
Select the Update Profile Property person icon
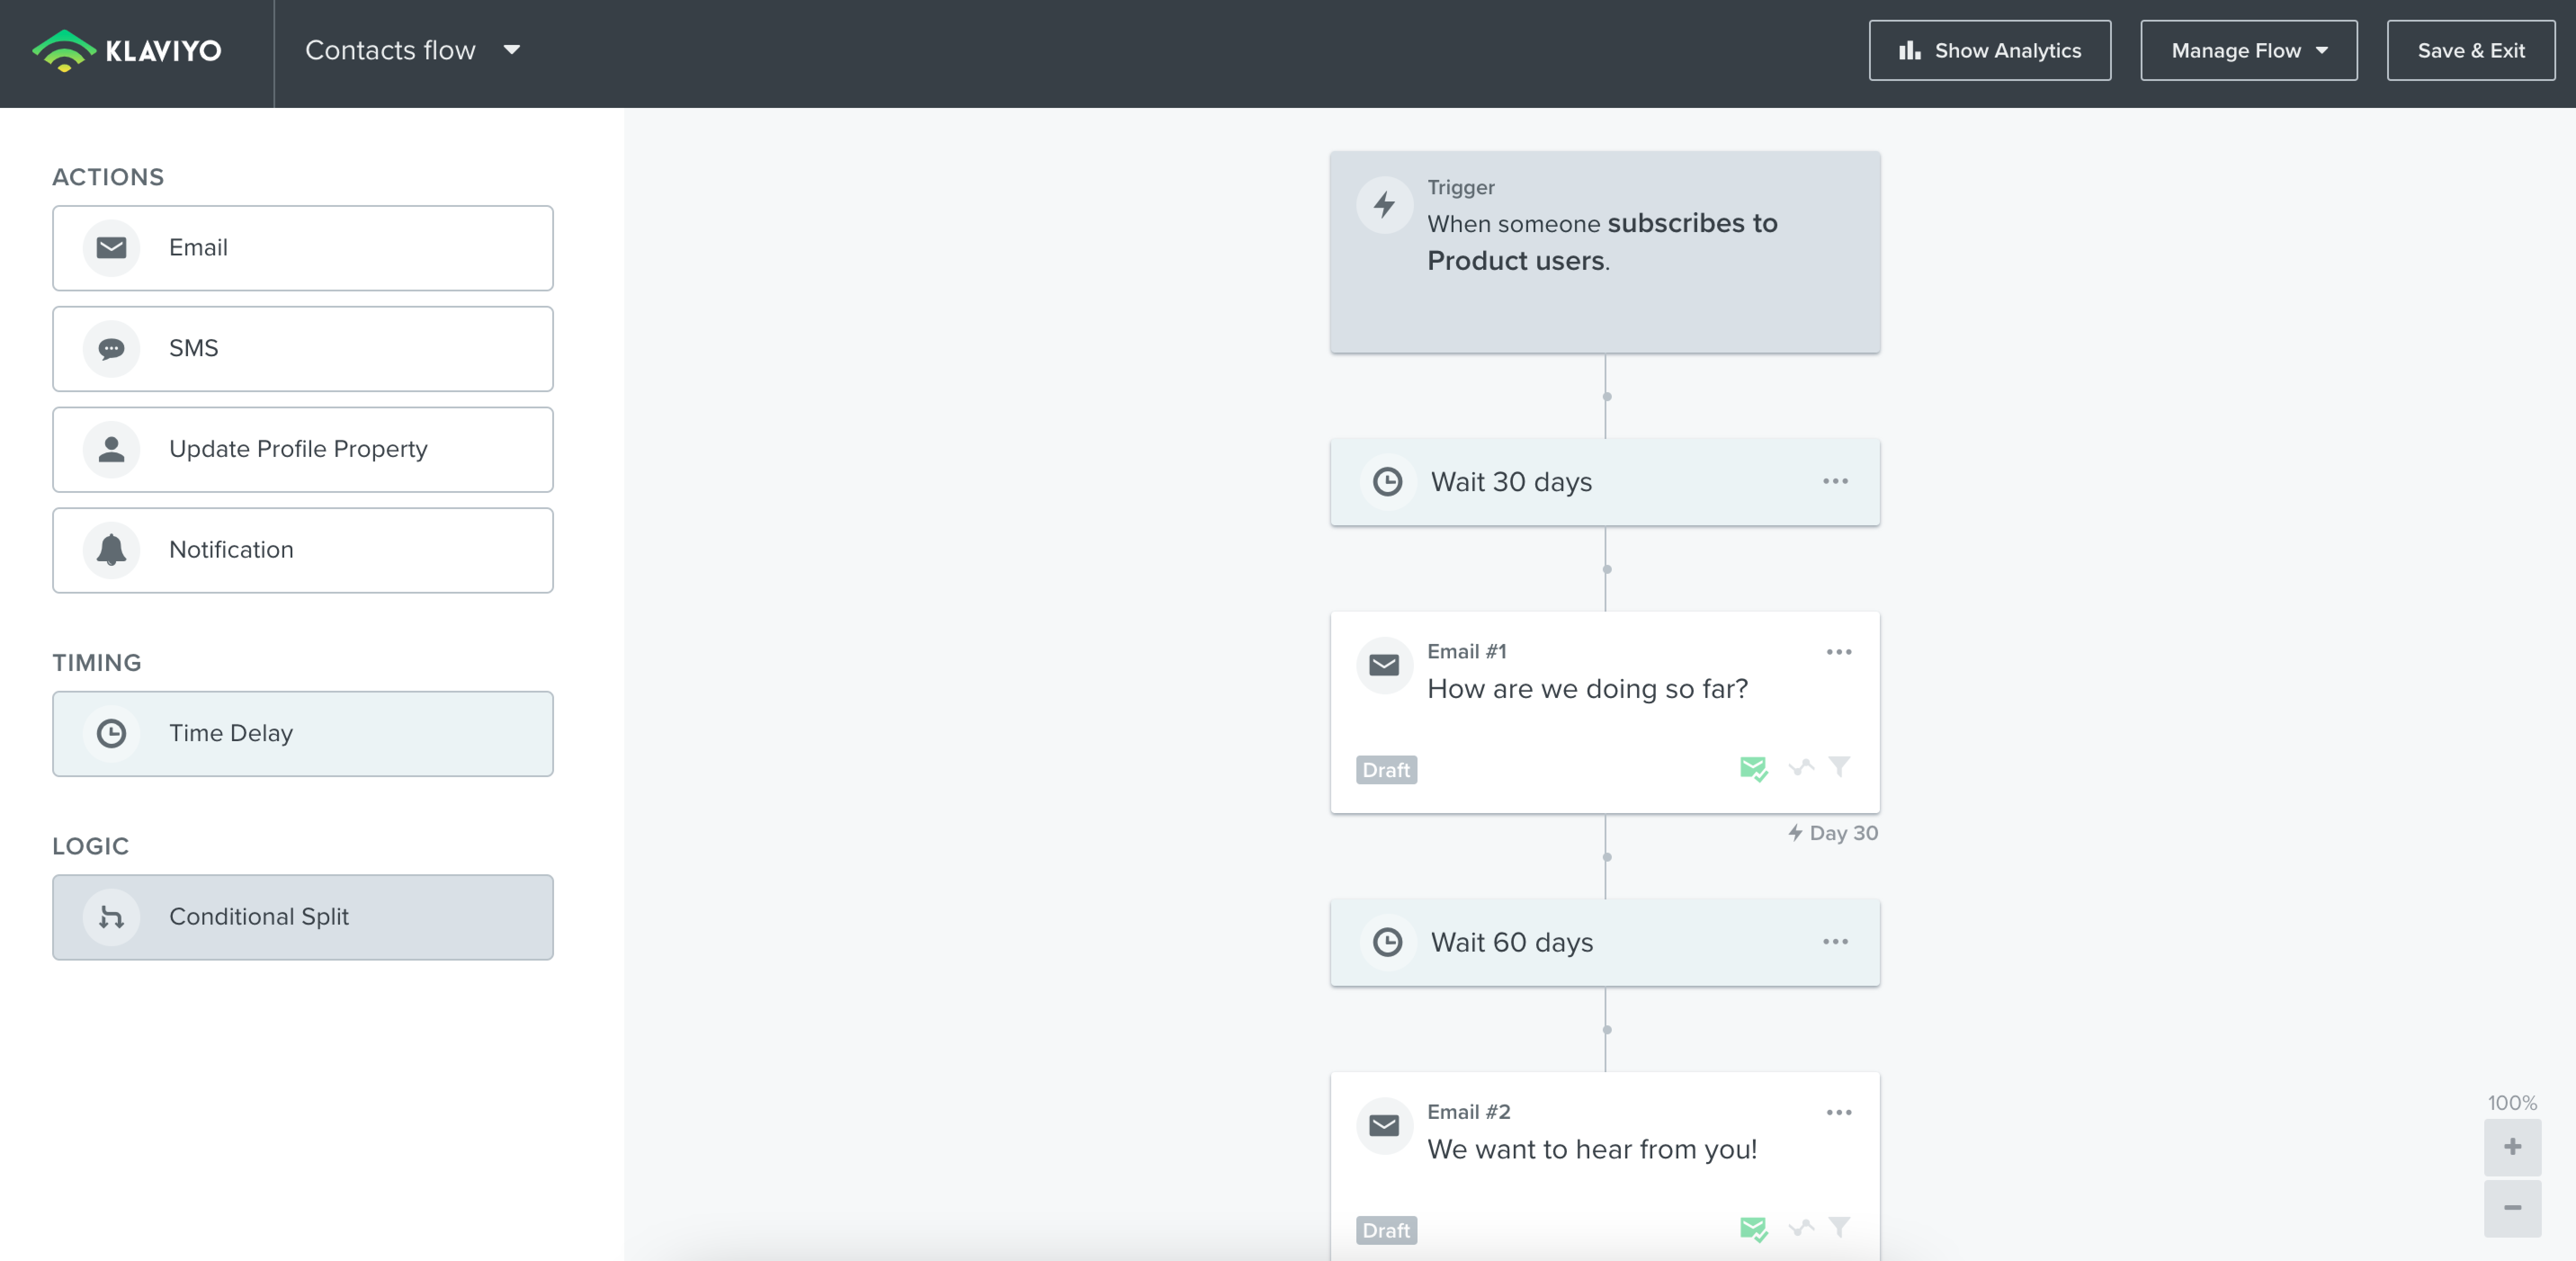click(x=111, y=449)
